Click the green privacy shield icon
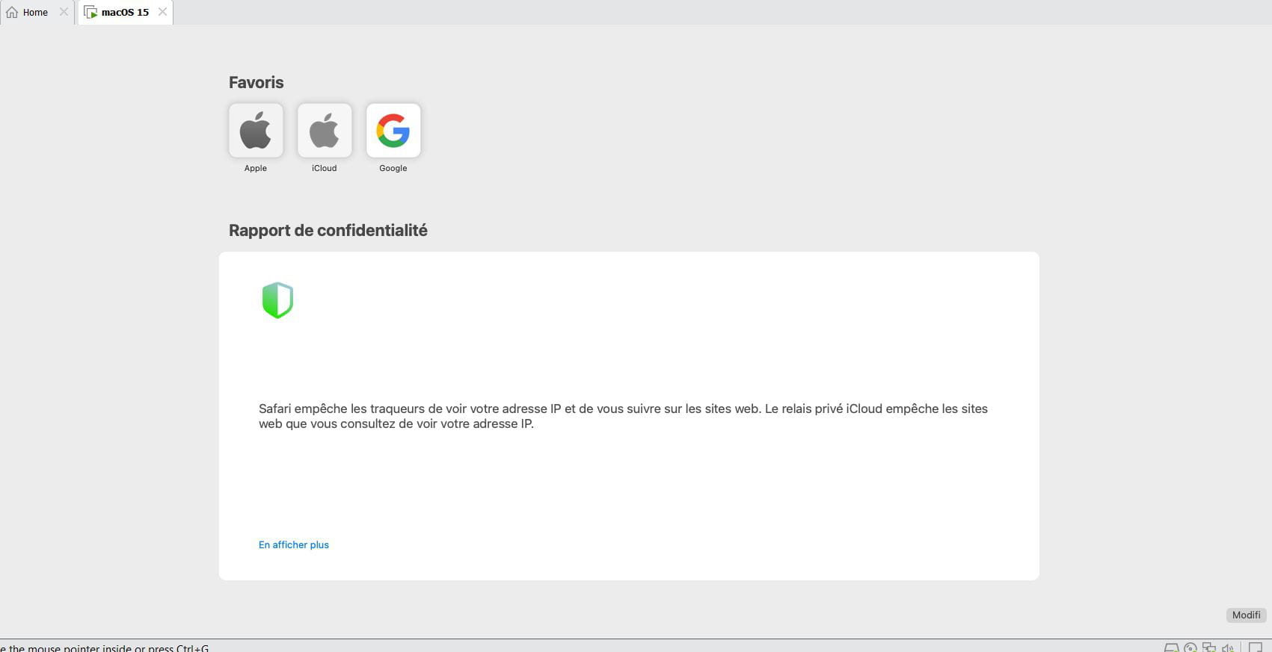Viewport: 1272px width, 652px height. [x=277, y=300]
